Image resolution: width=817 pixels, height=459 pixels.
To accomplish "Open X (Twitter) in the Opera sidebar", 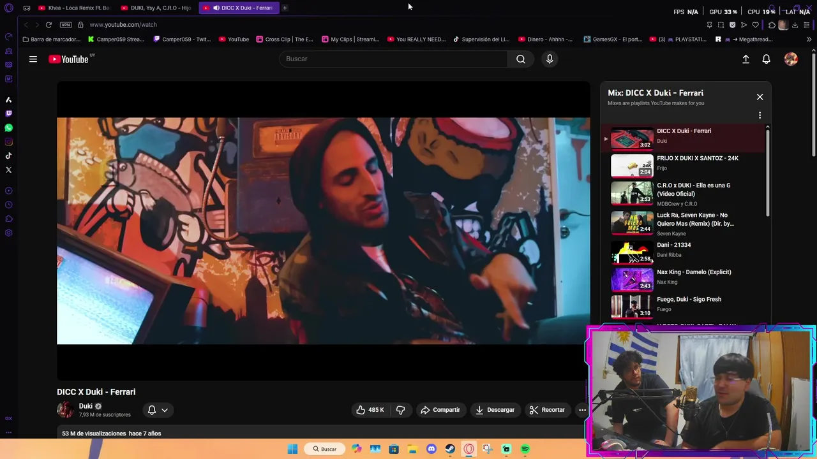I will tap(8, 170).
